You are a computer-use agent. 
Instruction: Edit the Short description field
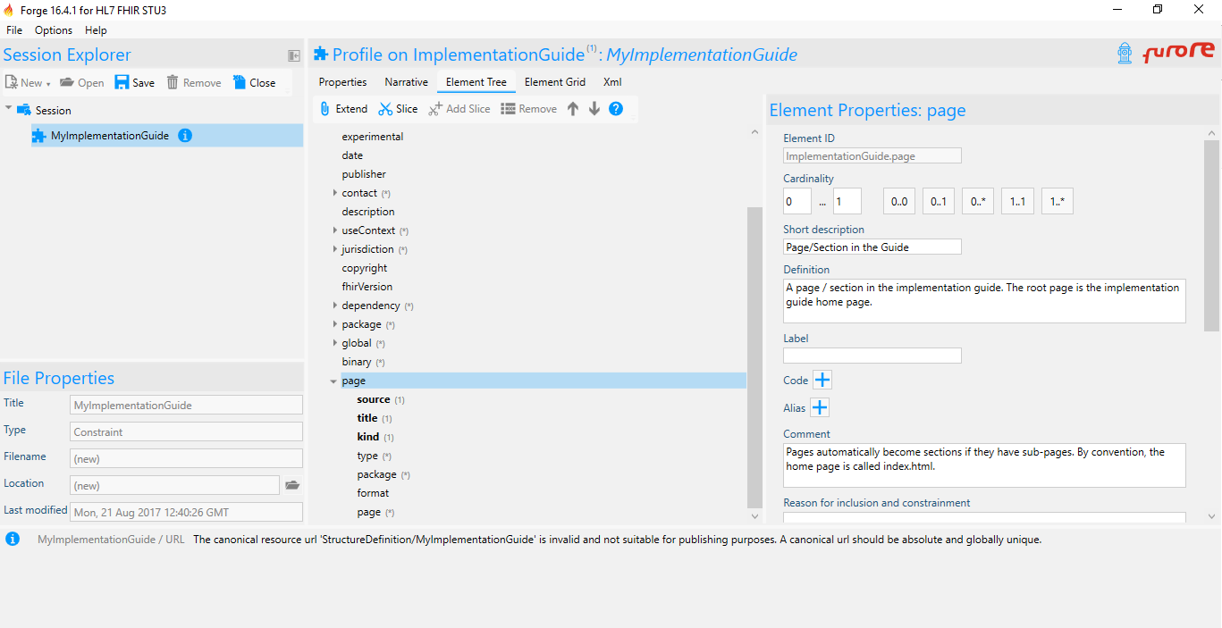[872, 247]
